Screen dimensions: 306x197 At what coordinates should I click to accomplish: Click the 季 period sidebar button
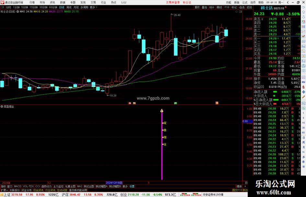pos(303,162)
